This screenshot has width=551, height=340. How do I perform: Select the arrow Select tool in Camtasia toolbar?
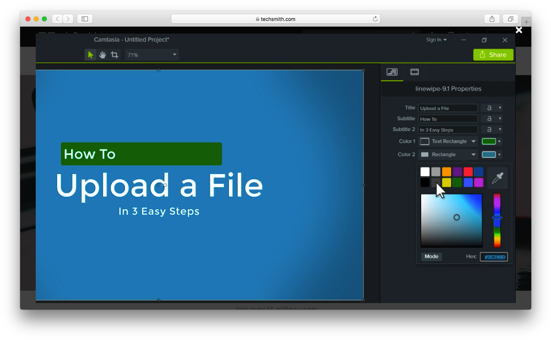(x=90, y=55)
